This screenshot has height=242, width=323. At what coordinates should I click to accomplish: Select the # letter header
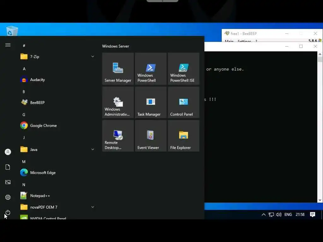pyautogui.click(x=24, y=45)
